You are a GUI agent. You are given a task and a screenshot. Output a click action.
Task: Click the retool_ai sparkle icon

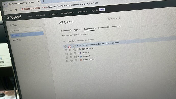(x=80, y=53)
